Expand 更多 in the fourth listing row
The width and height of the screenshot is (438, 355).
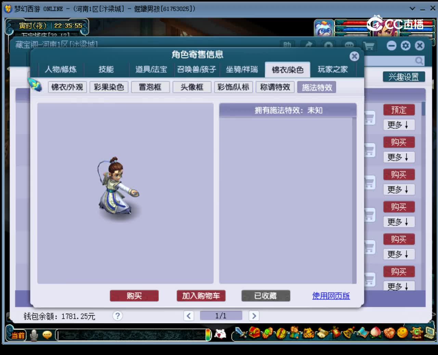click(x=399, y=222)
